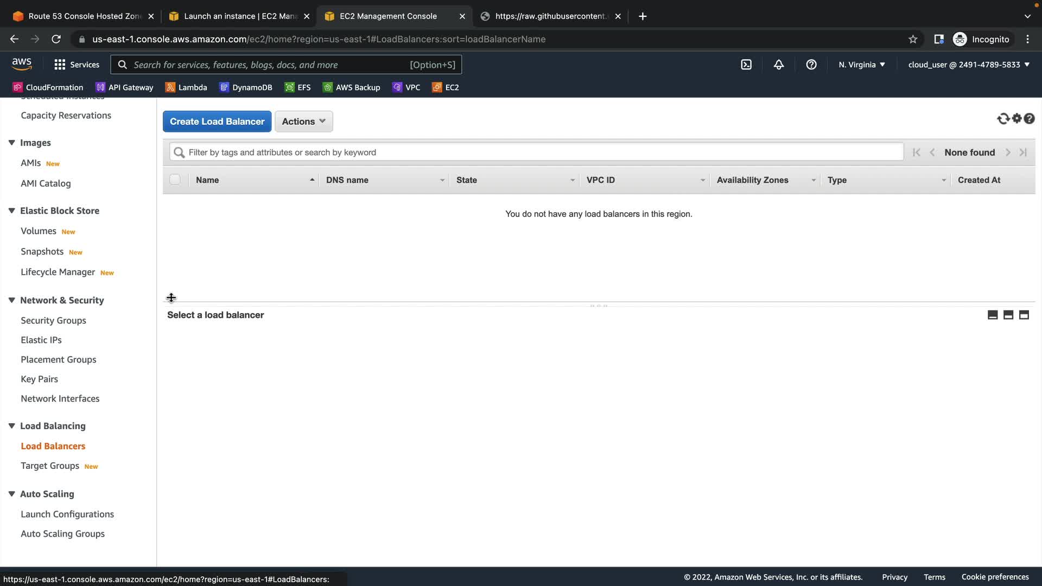Open the Actions dropdown
This screenshot has height=586, width=1042.
pyautogui.click(x=303, y=122)
